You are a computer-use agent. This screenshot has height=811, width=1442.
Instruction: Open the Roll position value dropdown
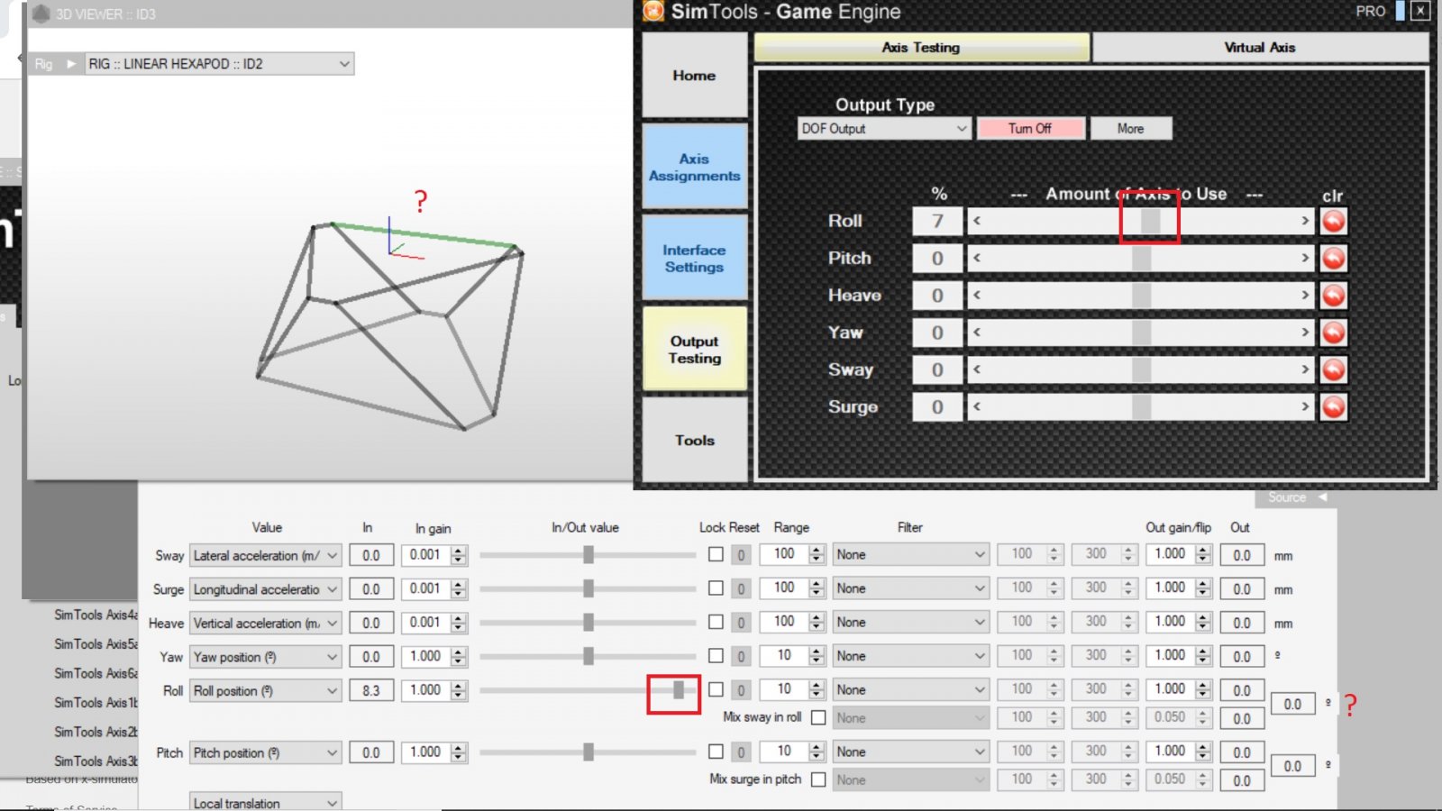coord(266,691)
